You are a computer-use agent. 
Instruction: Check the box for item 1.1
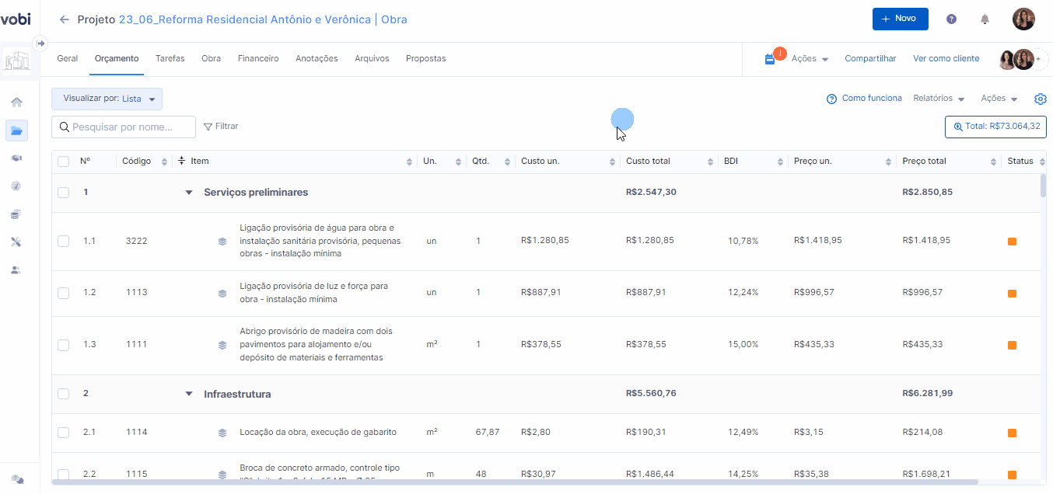pos(64,242)
